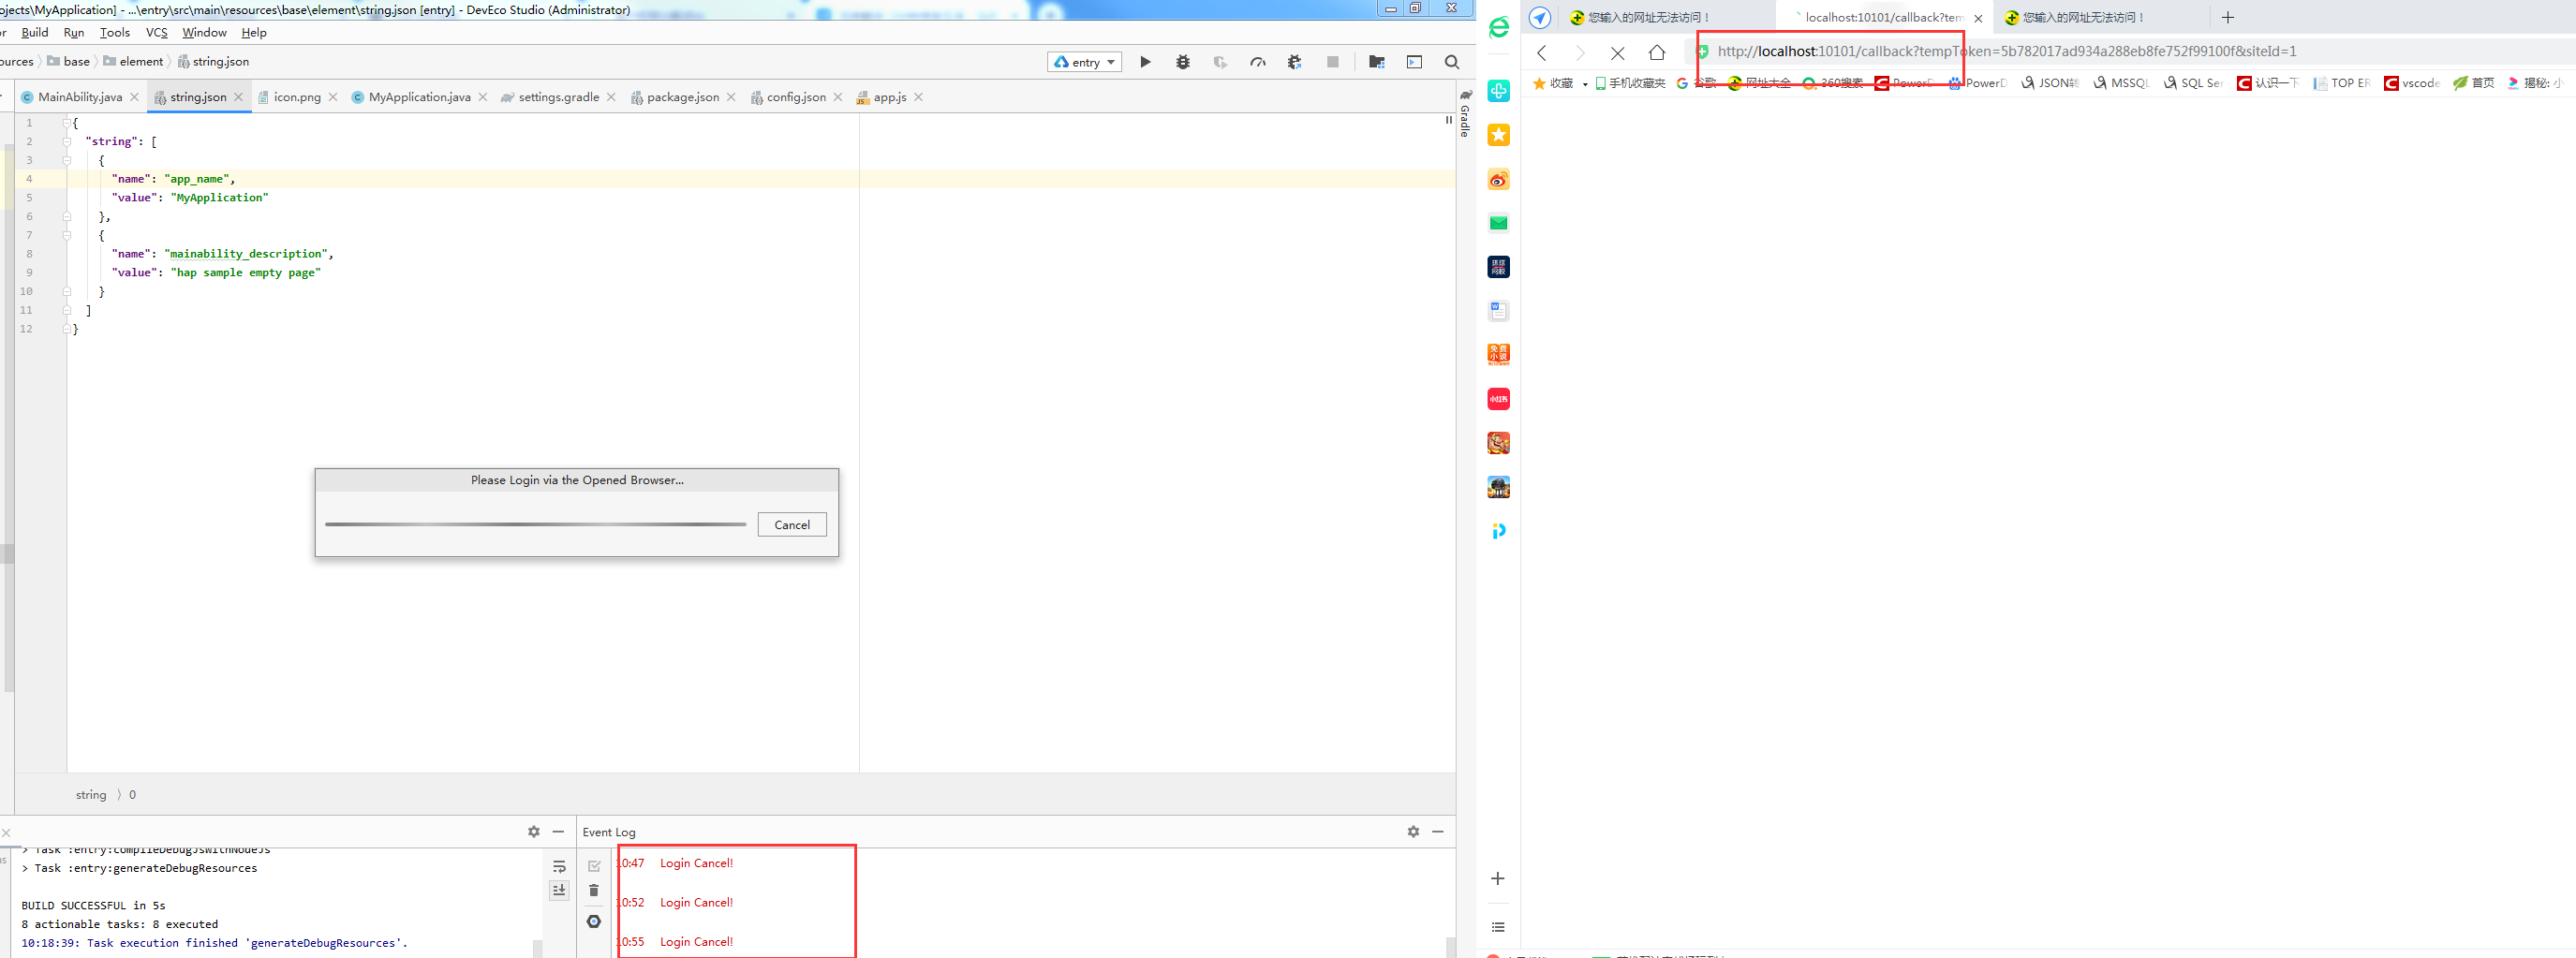Open the entry run configuration dropdown

point(1084,62)
